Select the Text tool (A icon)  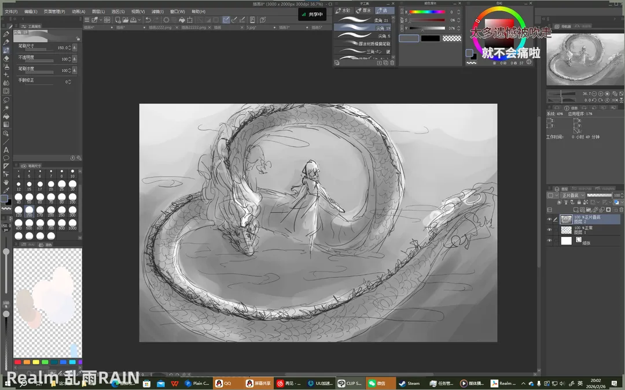coord(6,150)
